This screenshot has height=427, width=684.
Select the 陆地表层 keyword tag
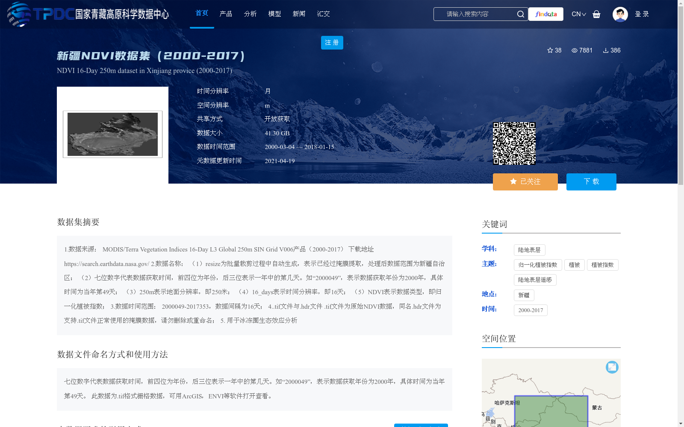tap(530, 250)
